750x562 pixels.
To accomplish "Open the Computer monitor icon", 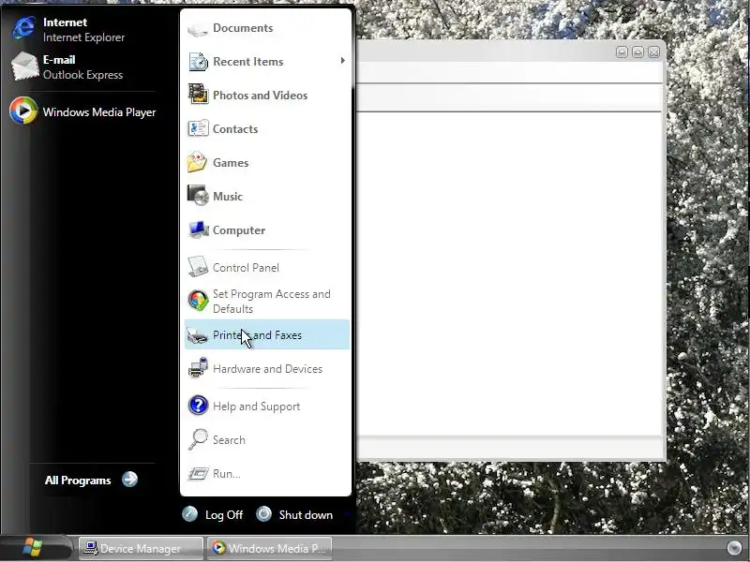I will pyautogui.click(x=198, y=229).
